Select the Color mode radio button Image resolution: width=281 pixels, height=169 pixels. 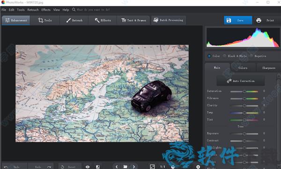click(209, 56)
